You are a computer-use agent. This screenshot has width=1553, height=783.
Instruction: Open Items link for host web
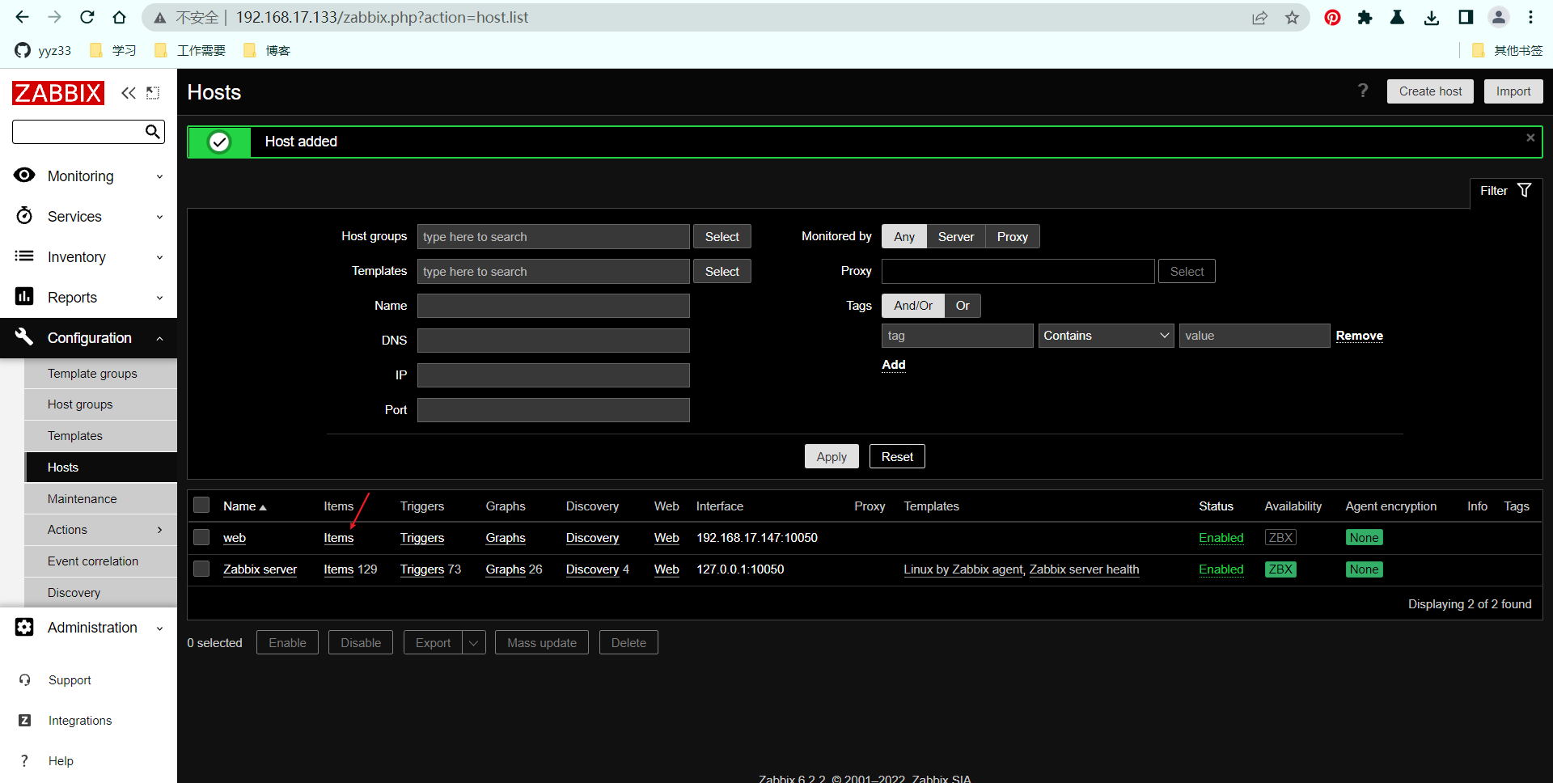click(x=339, y=537)
